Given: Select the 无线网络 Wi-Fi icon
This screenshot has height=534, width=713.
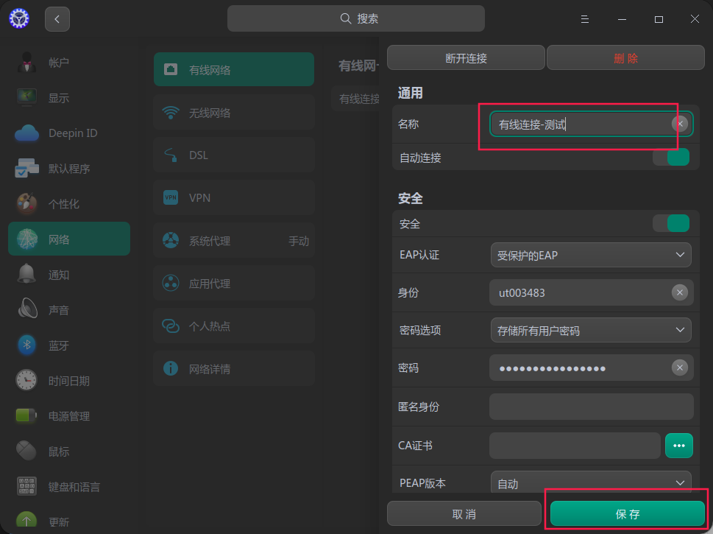Looking at the screenshot, I should pyautogui.click(x=171, y=113).
